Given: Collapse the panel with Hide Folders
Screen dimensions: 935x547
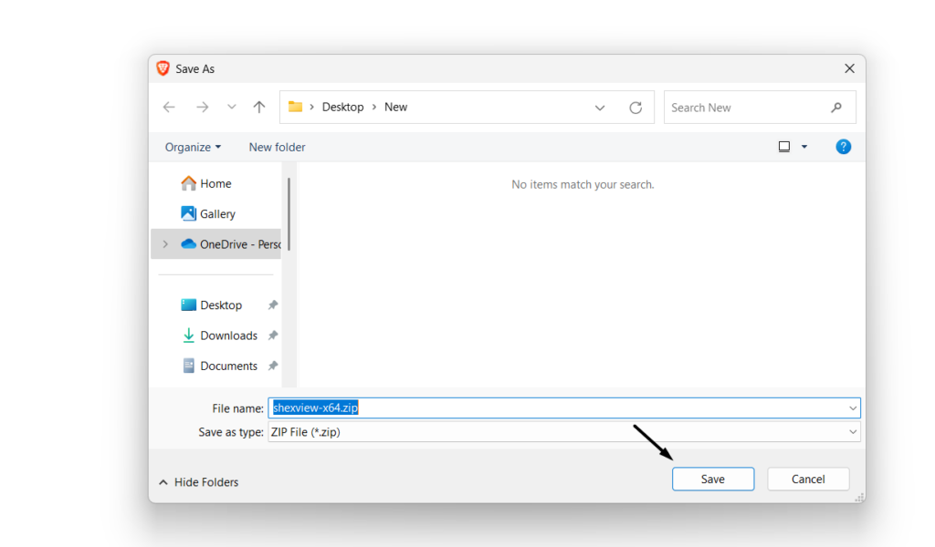Looking at the screenshot, I should point(199,482).
